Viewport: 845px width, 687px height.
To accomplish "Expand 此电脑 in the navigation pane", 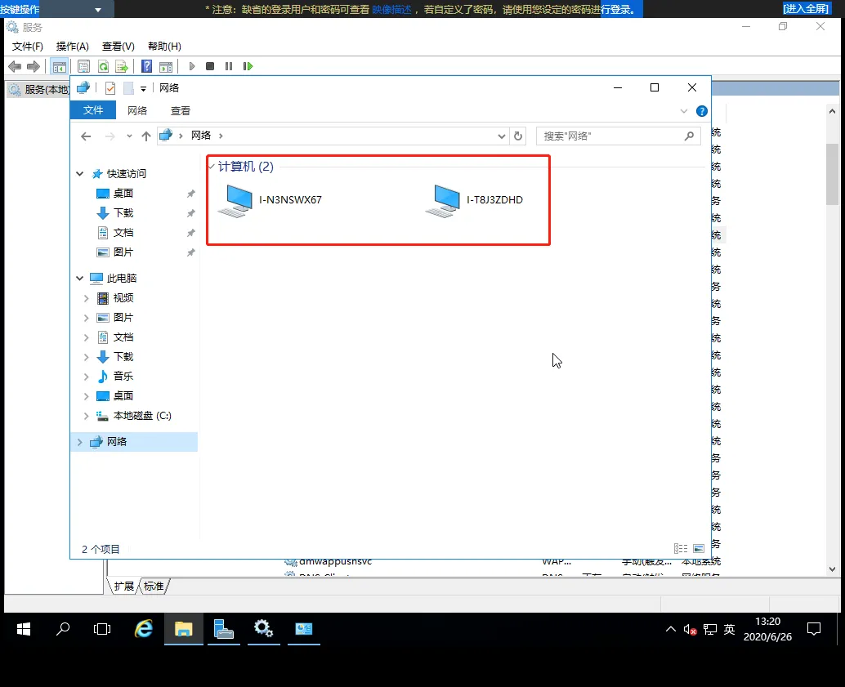I will (79, 278).
